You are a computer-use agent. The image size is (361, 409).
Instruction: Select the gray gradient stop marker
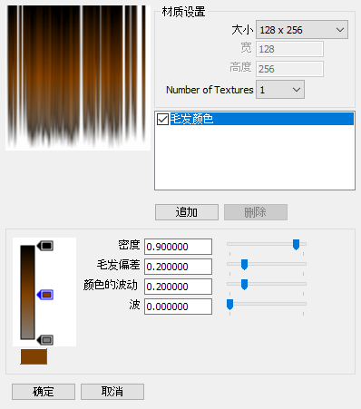(x=45, y=340)
